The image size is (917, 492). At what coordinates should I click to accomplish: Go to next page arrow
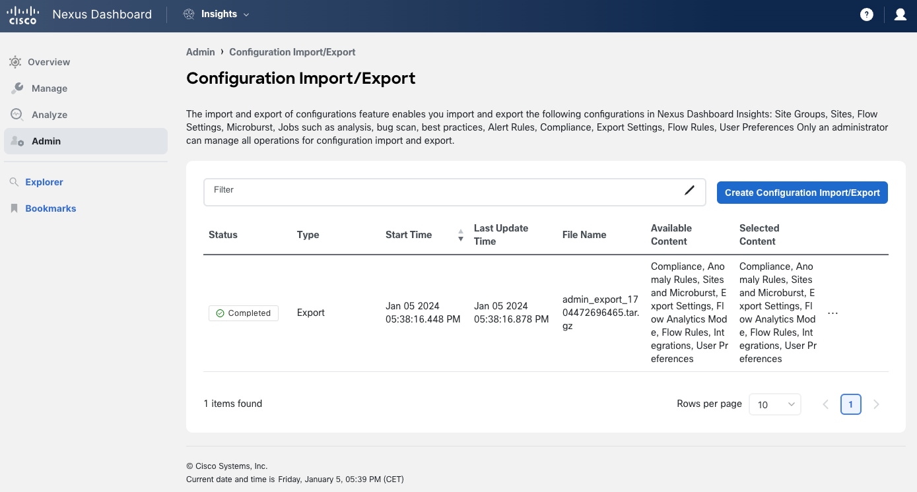point(876,404)
